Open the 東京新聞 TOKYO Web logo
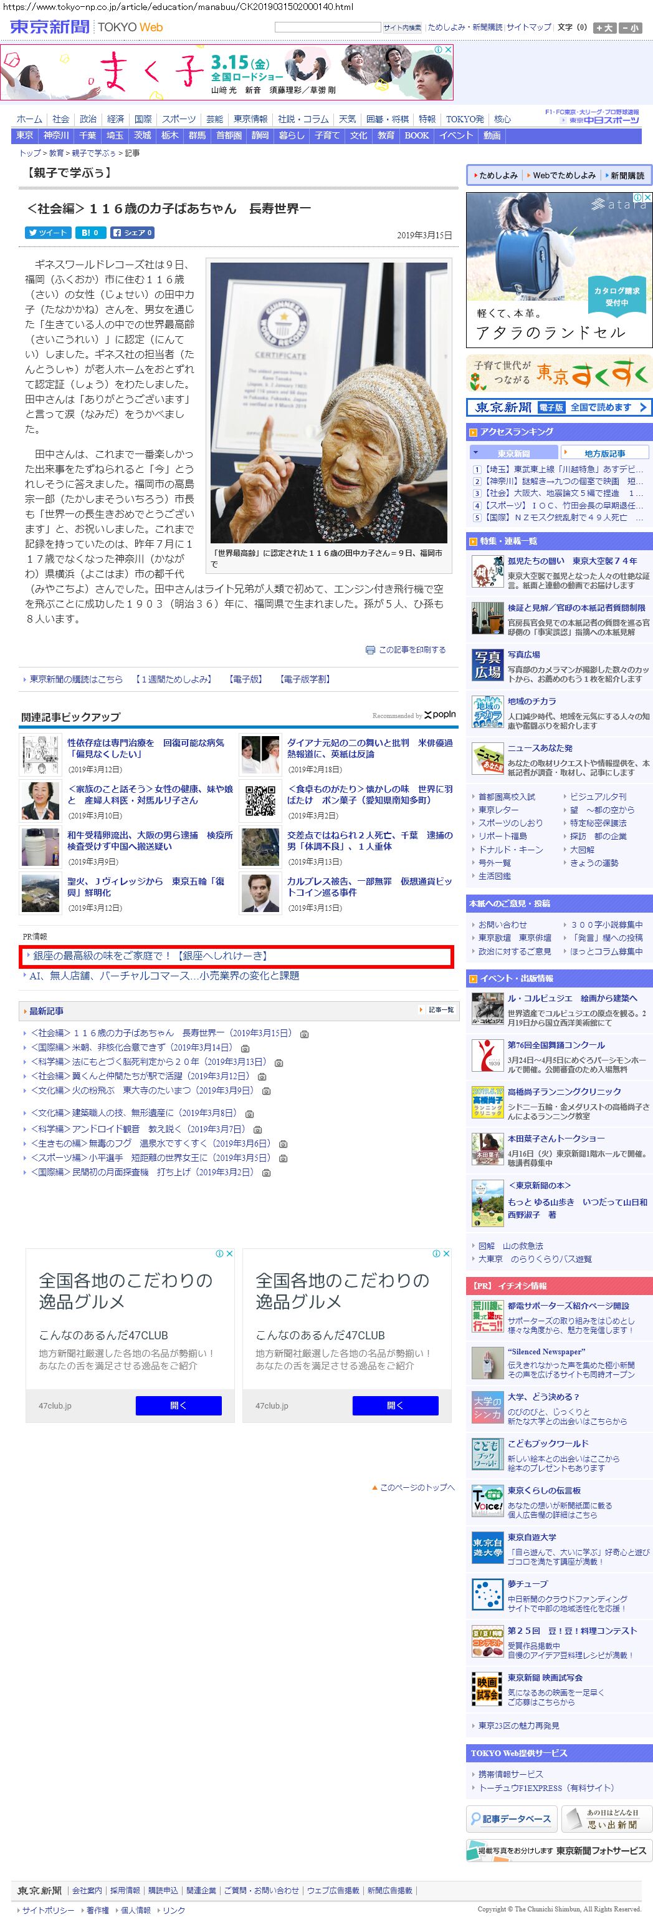This screenshot has height=1922, width=653. 87,27
